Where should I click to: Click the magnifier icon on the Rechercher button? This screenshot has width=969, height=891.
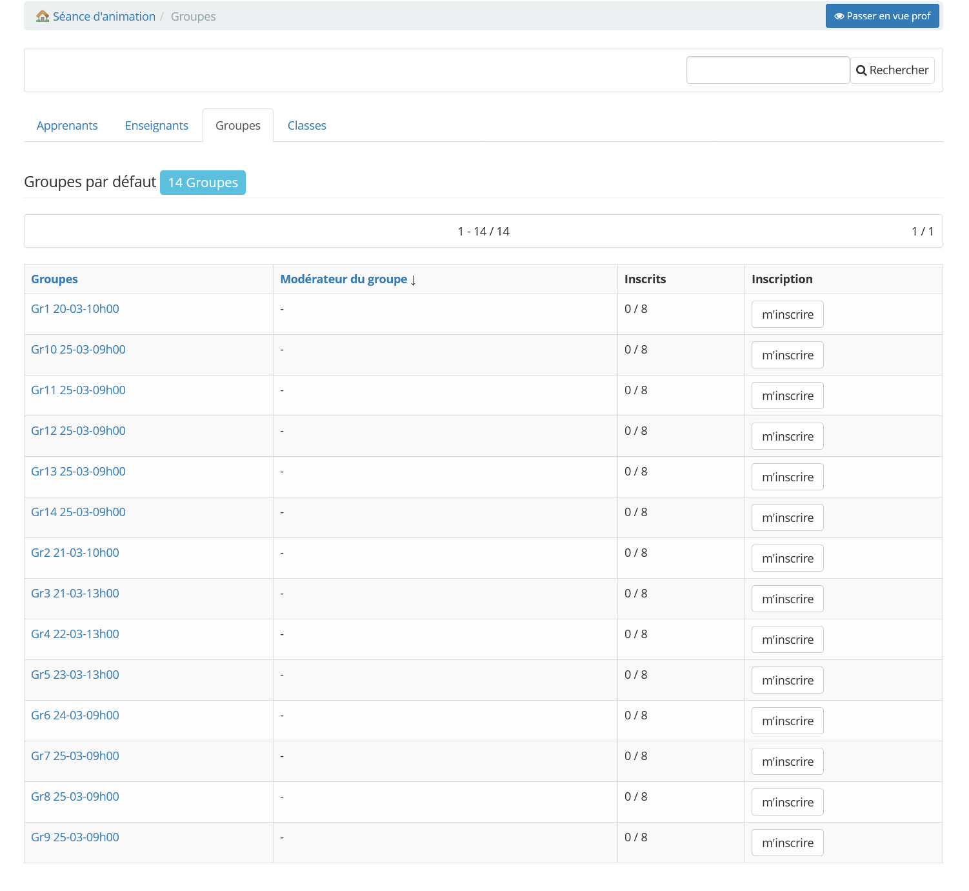coord(861,70)
